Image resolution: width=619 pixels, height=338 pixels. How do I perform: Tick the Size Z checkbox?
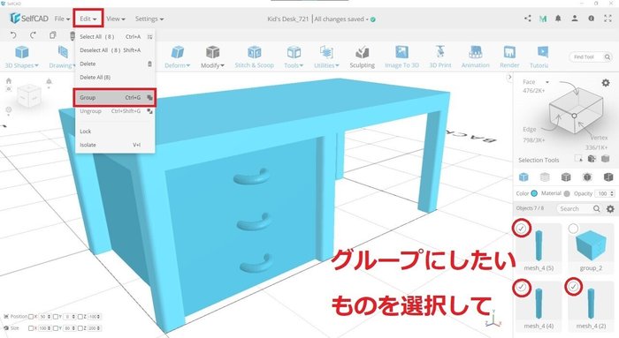[x=80, y=327]
